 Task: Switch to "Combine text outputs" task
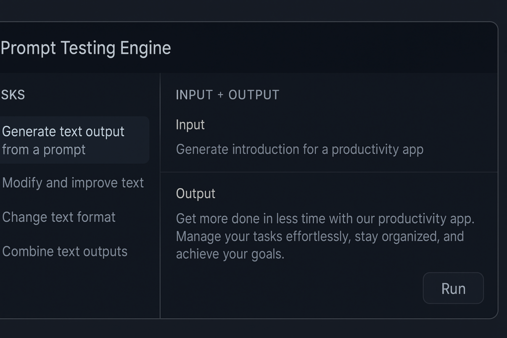pos(65,251)
